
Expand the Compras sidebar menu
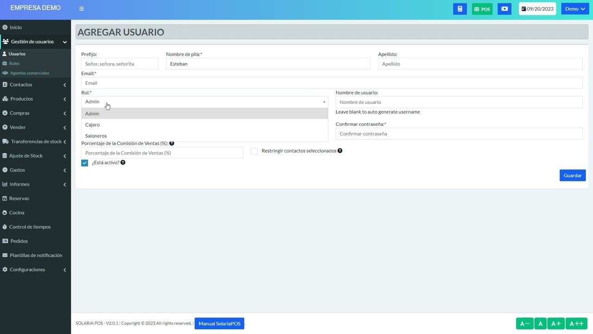point(35,113)
